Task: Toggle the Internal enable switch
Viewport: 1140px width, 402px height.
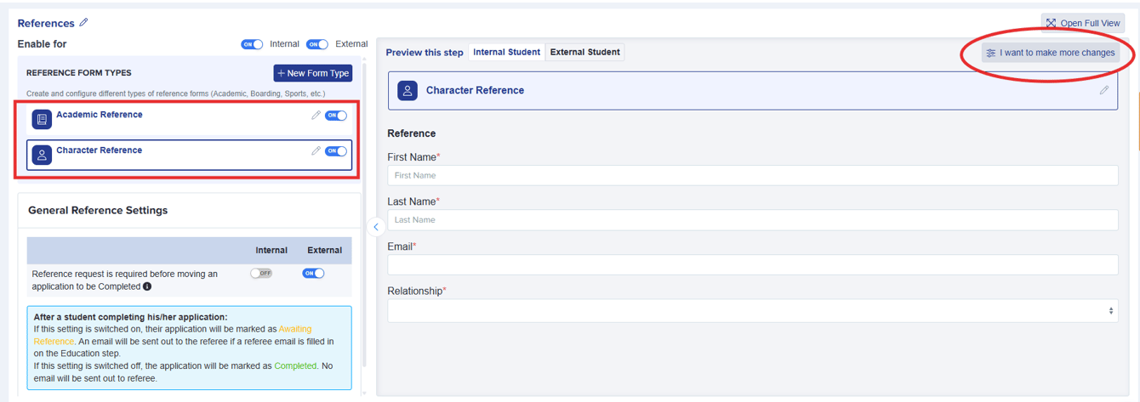Action: [252, 44]
